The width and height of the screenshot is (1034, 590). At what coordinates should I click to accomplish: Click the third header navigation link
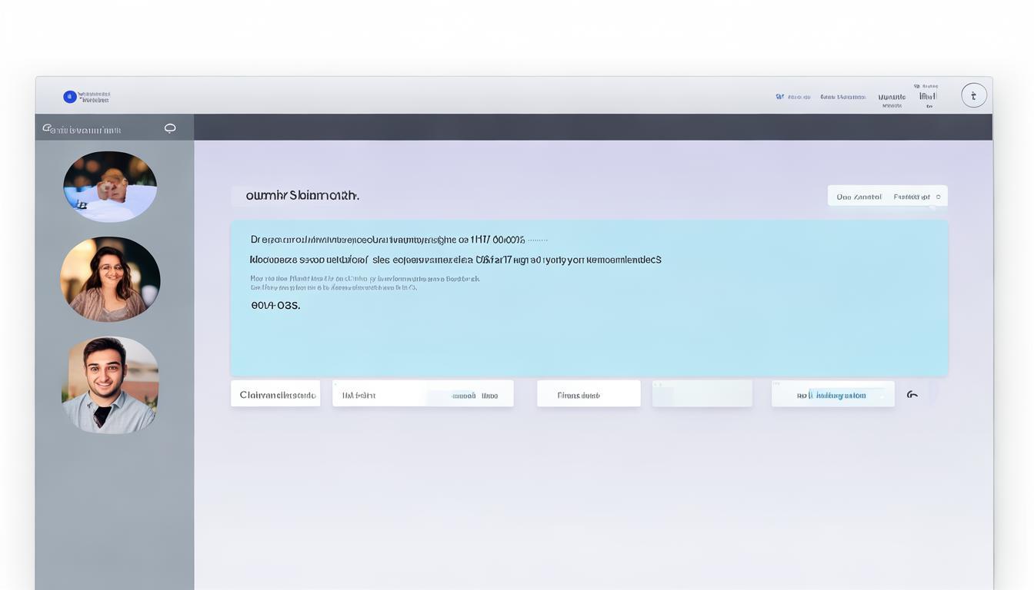892,97
